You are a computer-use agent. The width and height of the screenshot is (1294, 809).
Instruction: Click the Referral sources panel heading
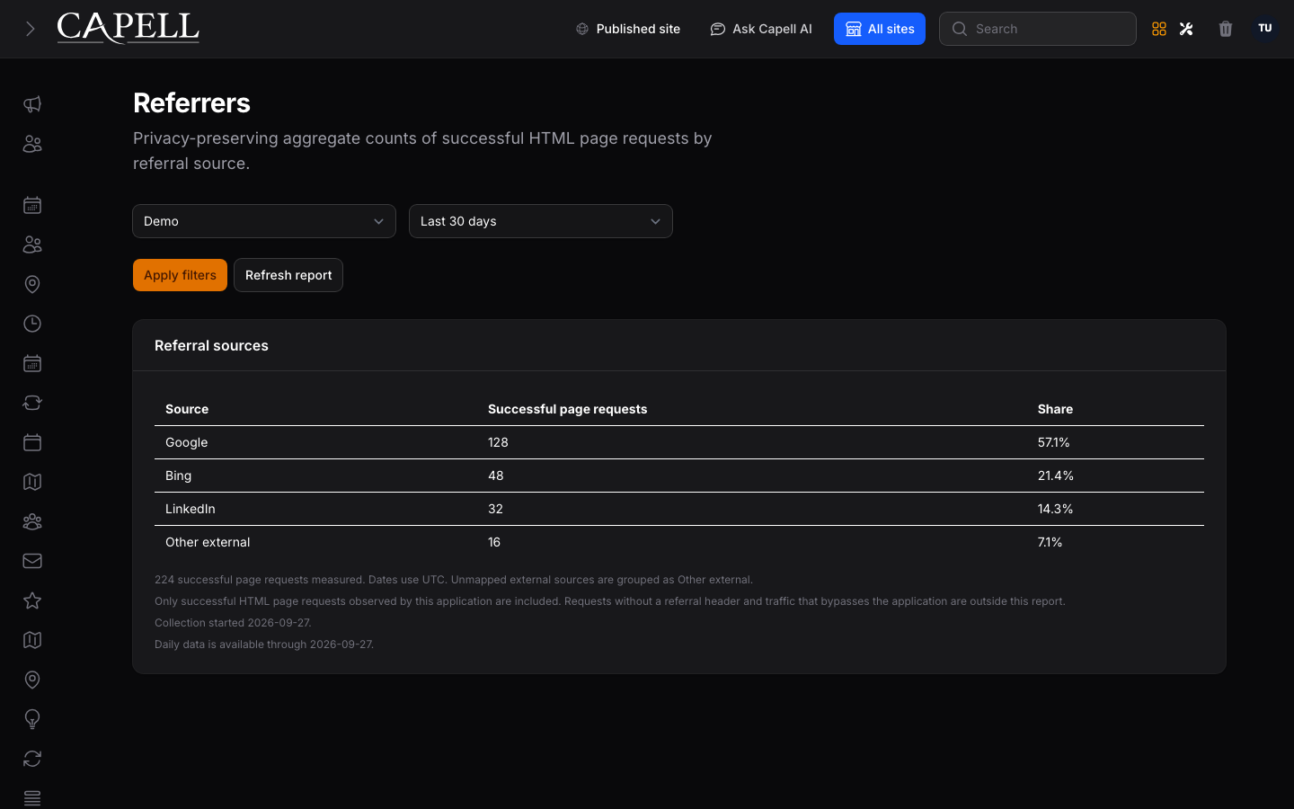[x=211, y=345]
